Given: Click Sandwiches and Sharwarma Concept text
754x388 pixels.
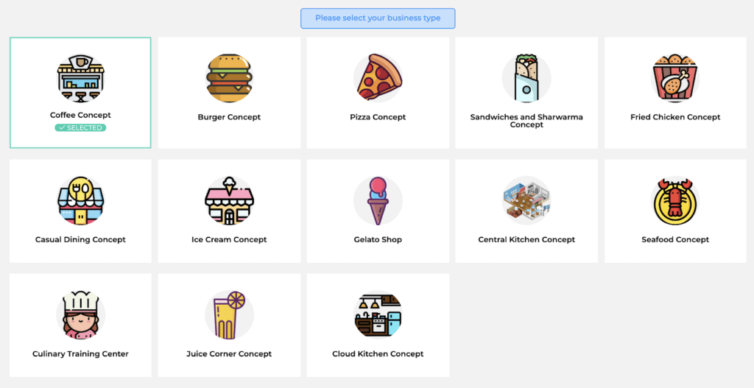Looking at the screenshot, I should click(x=526, y=121).
